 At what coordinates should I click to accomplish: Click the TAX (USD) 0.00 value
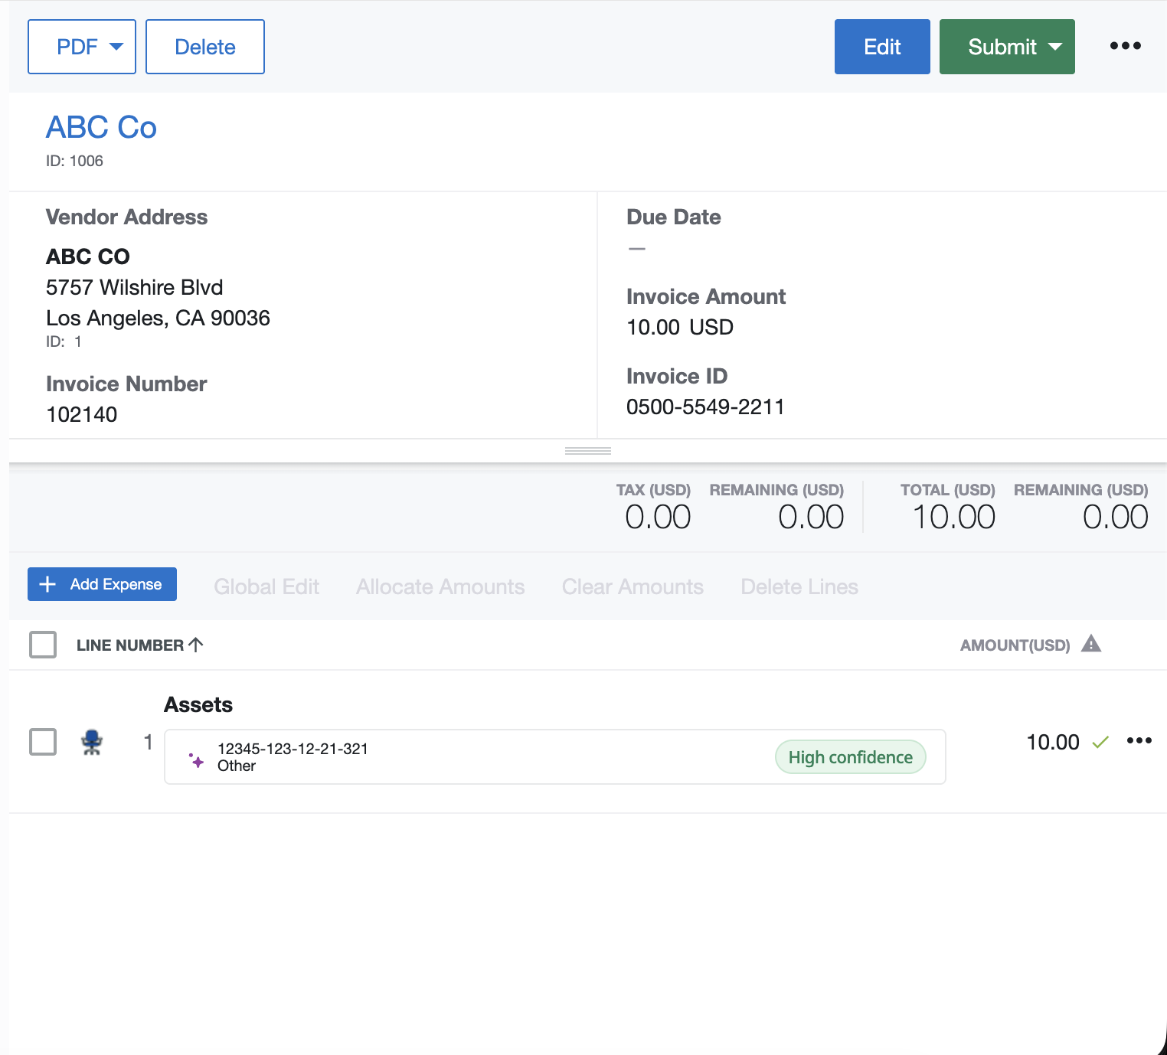point(658,517)
